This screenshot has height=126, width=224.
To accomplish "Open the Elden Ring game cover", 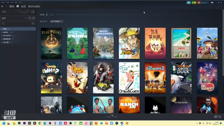I will click(x=51, y=43).
